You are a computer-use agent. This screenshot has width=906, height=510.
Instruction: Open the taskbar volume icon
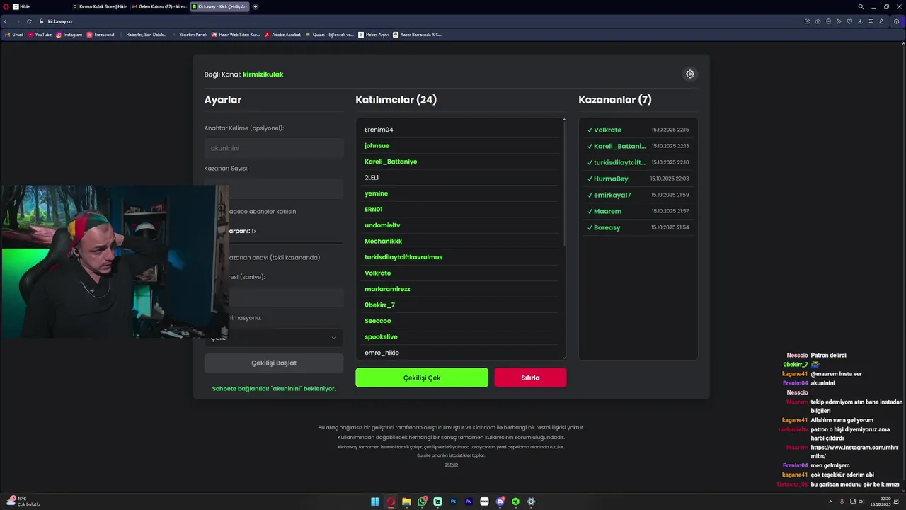point(861,501)
